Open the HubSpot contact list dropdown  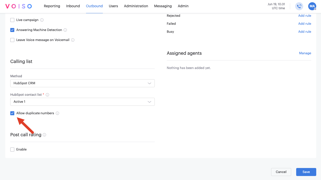[83, 102]
